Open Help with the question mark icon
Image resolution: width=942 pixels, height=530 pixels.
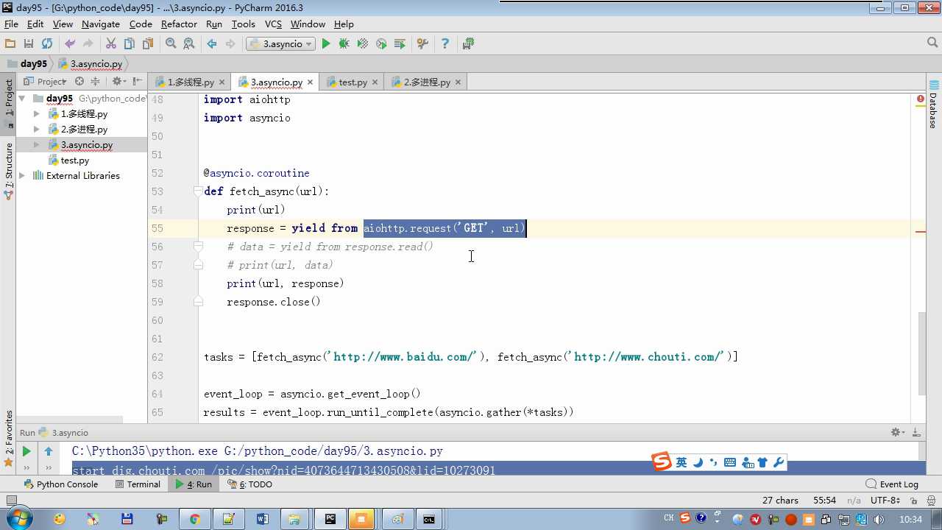pos(445,44)
